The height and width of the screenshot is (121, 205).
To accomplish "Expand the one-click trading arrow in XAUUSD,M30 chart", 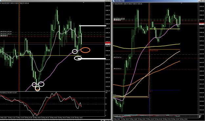I will click(x=114, y=4).
